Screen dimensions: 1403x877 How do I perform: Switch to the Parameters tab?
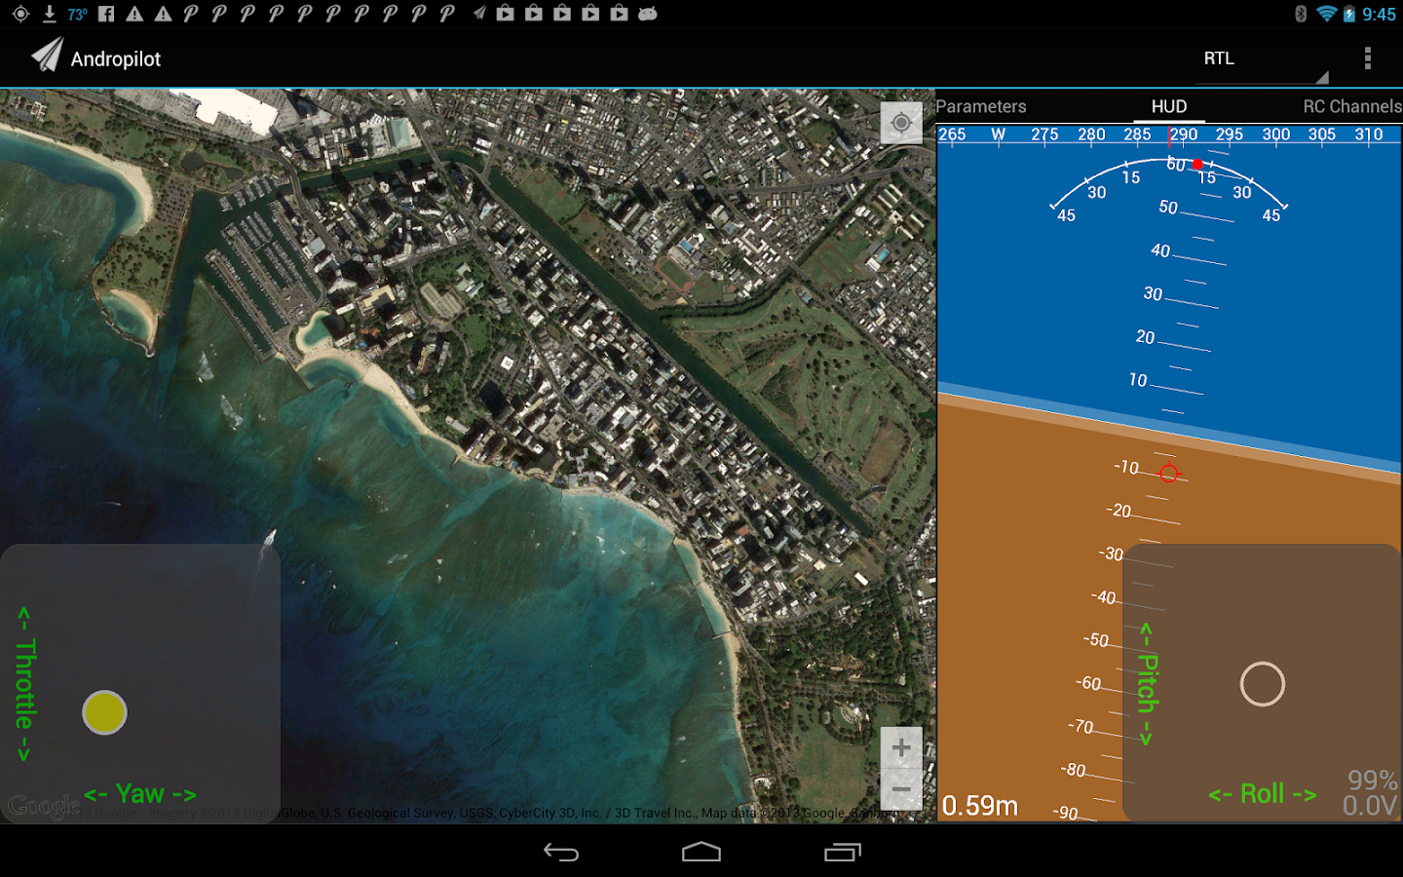(981, 106)
